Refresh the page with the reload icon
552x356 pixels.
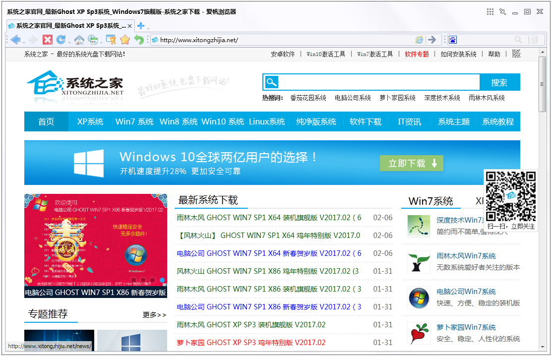click(61, 39)
